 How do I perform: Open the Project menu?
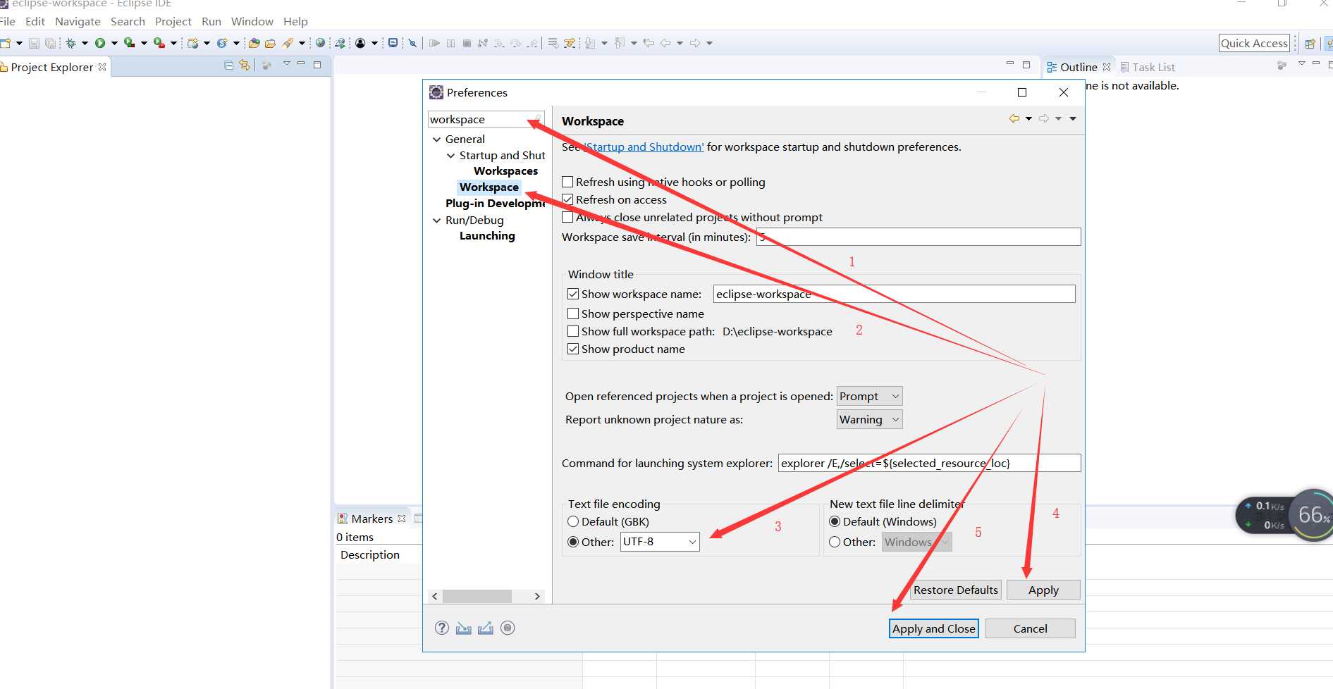(173, 21)
